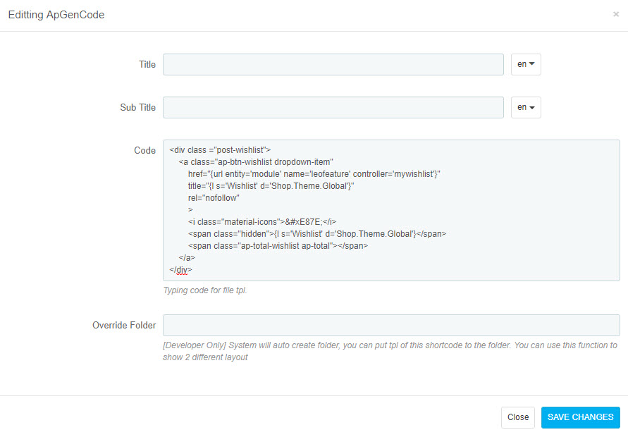Focus the Title input field

[x=333, y=64]
